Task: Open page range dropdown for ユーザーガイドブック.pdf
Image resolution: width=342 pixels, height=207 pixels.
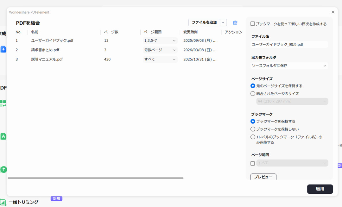Action: 160,41
